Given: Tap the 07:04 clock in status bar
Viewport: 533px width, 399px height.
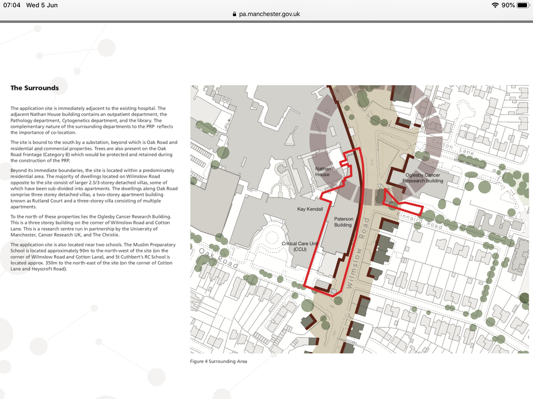Looking at the screenshot, I should (12, 5).
